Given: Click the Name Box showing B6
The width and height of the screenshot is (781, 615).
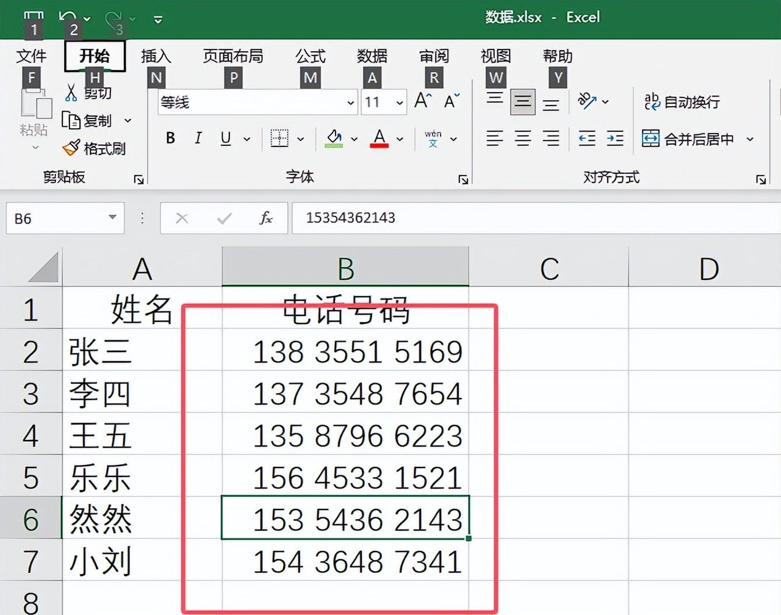Looking at the screenshot, I should pos(55,218).
